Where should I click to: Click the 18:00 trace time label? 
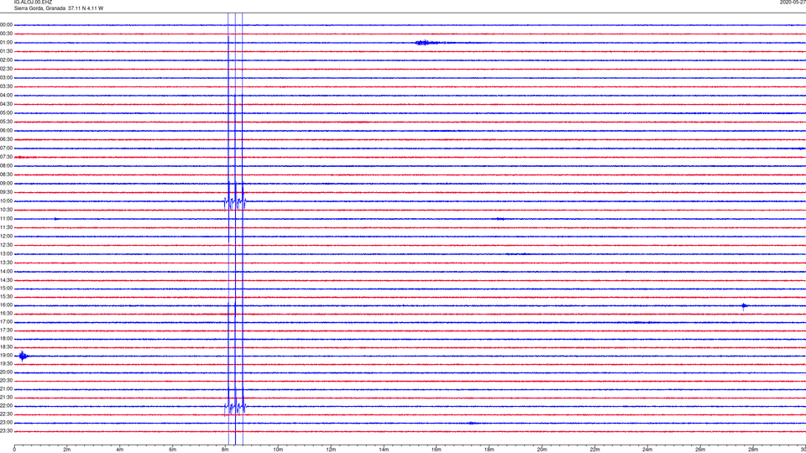click(x=6, y=338)
